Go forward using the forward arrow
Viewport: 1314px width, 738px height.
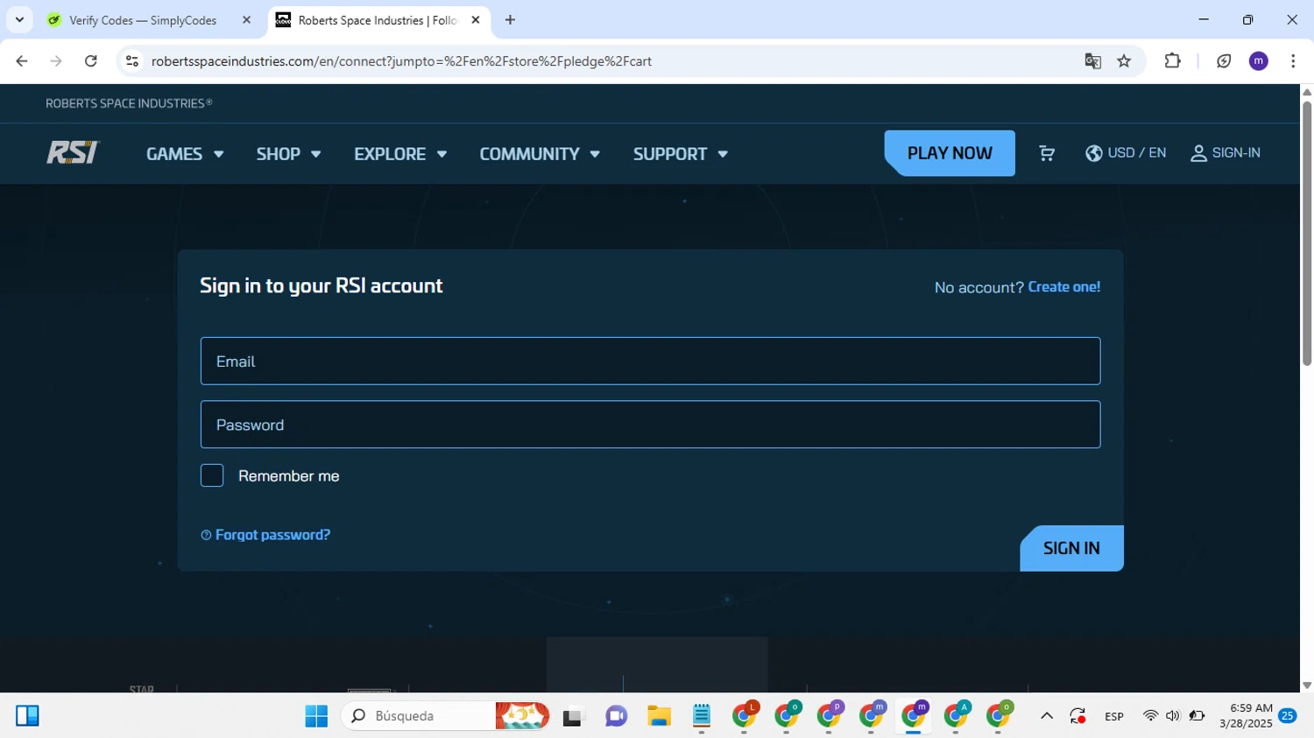tap(56, 61)
